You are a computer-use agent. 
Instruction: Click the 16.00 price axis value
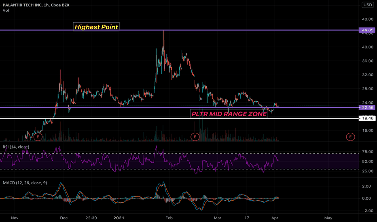[368, 130]
